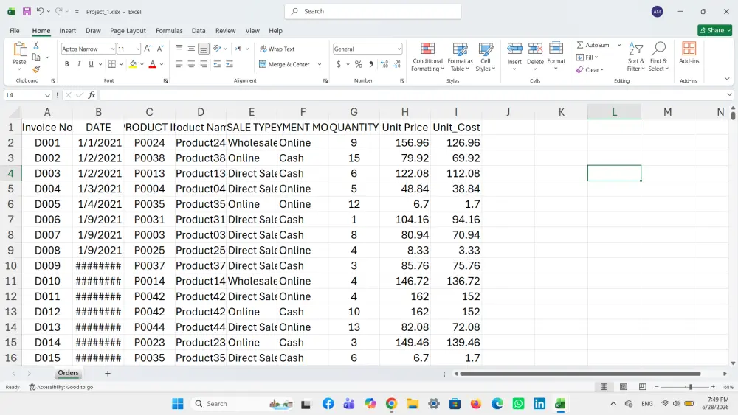Switch to the Data tab
The height and width of the screenshot is (415, 738).
click(x=198, y=30)
